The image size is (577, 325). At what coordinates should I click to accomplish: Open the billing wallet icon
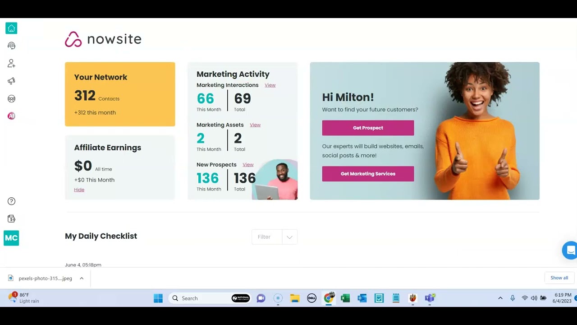point(11,219)
